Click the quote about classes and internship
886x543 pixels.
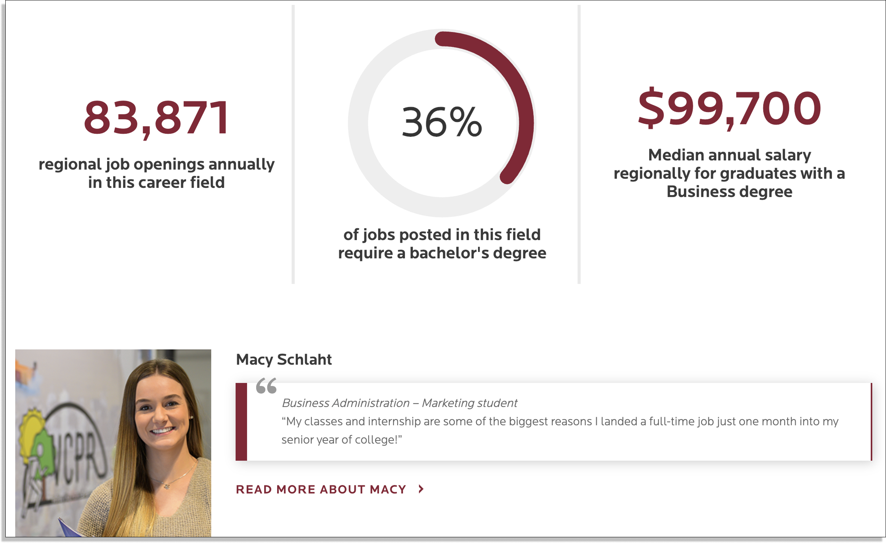pos(560,430)
